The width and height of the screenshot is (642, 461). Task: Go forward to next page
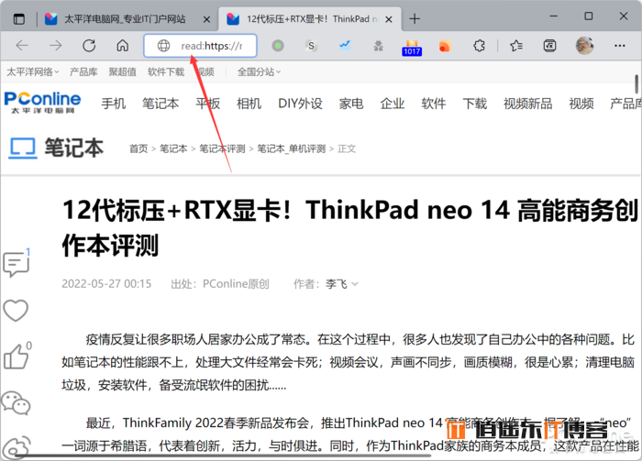[55, 46]
